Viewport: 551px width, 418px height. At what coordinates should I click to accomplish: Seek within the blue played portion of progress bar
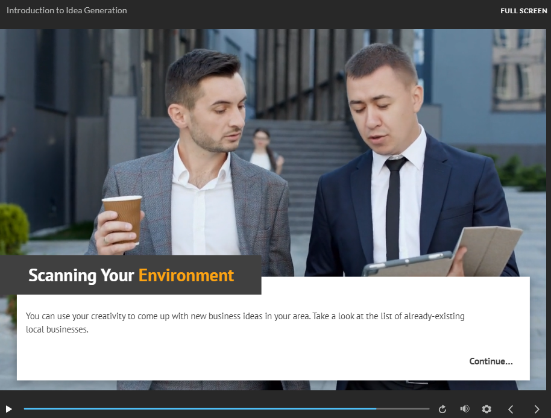199,409
